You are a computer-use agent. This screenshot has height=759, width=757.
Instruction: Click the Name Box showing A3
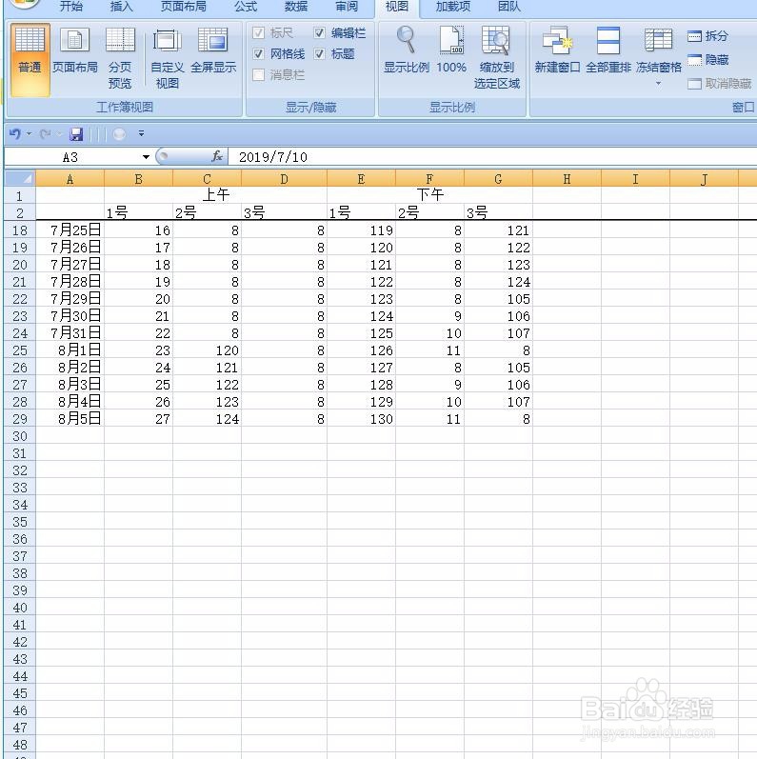point(70,157)
